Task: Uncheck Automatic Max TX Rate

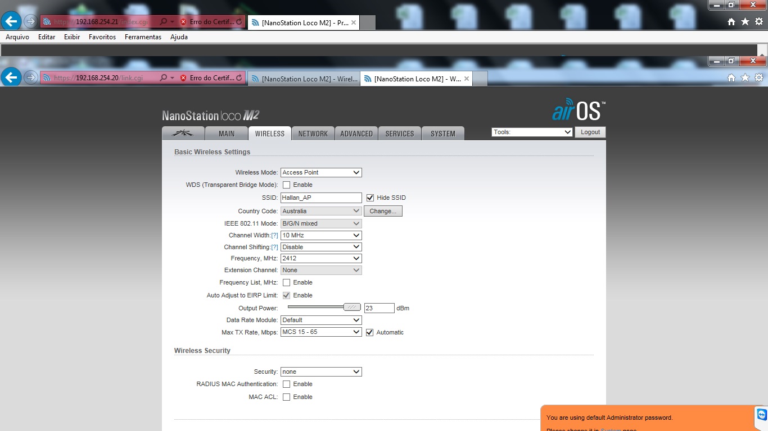Action: pos(370,332)
